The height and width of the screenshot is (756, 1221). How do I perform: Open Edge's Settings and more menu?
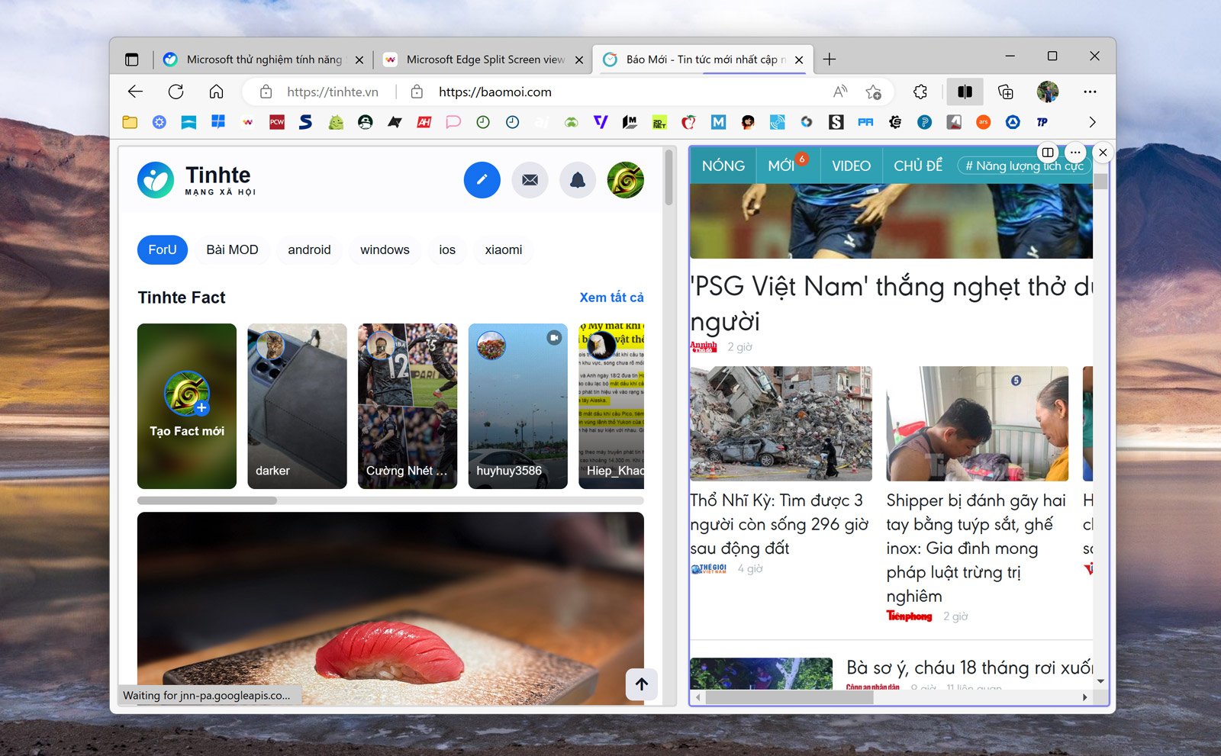[1090, 92]
